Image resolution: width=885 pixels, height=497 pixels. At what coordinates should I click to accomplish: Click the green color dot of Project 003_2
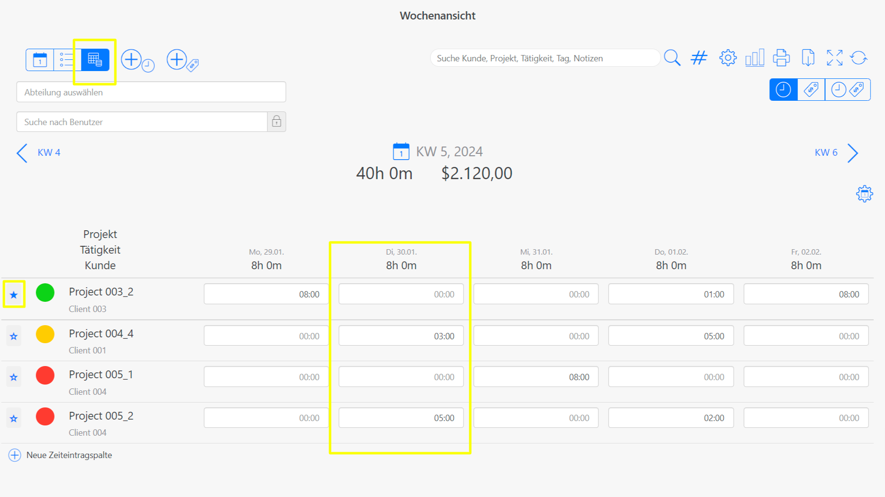tap(45, 293)
